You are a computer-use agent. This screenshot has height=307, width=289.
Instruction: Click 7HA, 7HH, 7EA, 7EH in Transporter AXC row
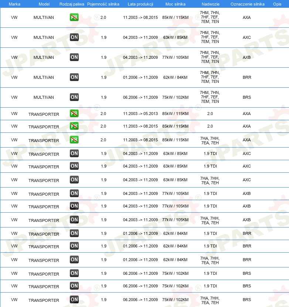point(210,181)
